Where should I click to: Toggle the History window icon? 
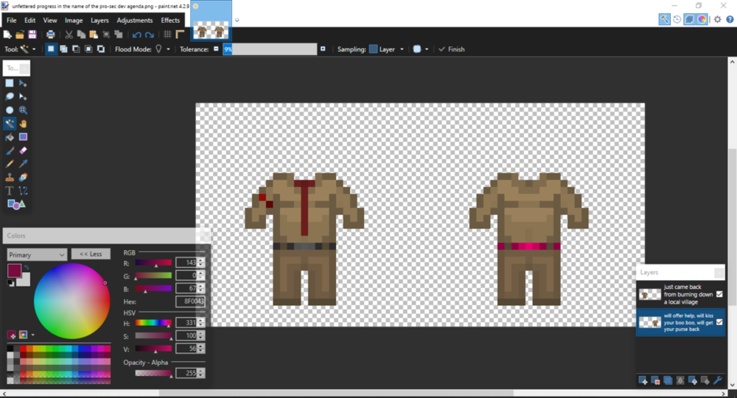point(677,19)
